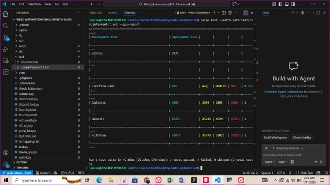Viewport: 330px width, 185px height.
Task: Open the Manage gear in activity bar
Action: pyautogui.click(x=6, y=165)
